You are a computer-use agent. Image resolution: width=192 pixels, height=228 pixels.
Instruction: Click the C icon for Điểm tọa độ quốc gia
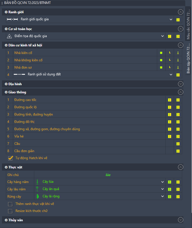point(170,36)
